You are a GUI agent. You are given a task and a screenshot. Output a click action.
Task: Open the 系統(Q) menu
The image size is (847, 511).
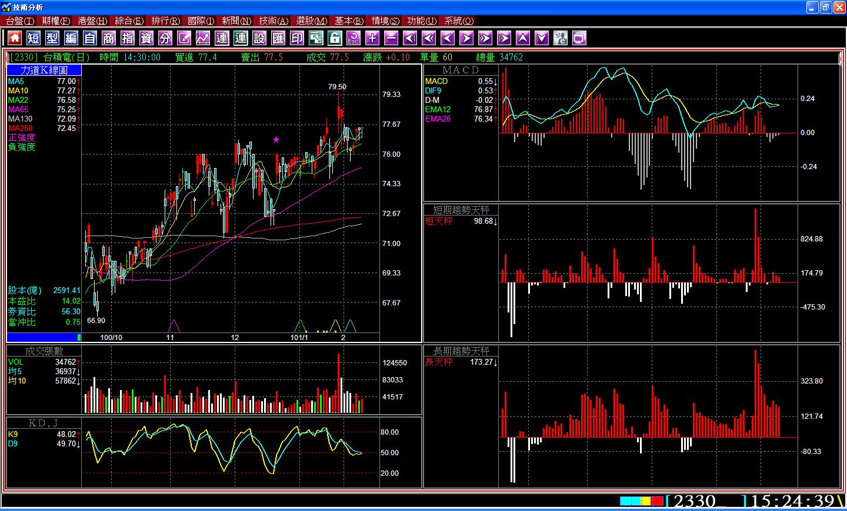click(x=459, y=21)
